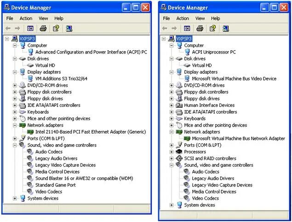Click Sound Blaster 16 speaker icon
292x222 pixels.
30,178
